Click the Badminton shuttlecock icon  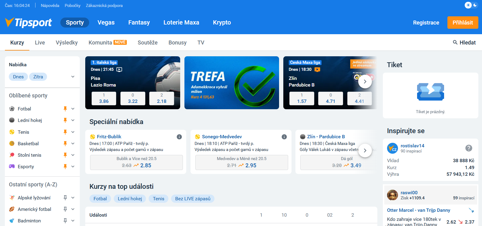[x=12, y=221]
